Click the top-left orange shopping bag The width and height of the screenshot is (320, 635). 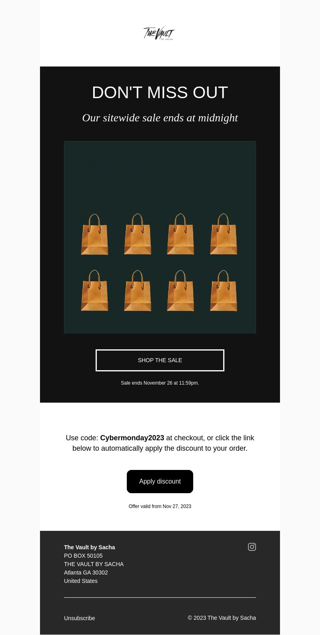[x=95, y=234]
